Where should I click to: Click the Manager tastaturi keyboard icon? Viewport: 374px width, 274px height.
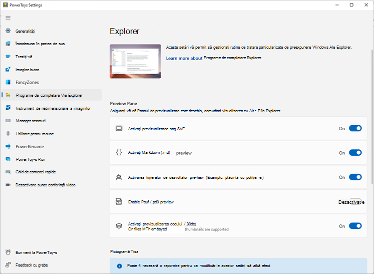tap(8, 121)
